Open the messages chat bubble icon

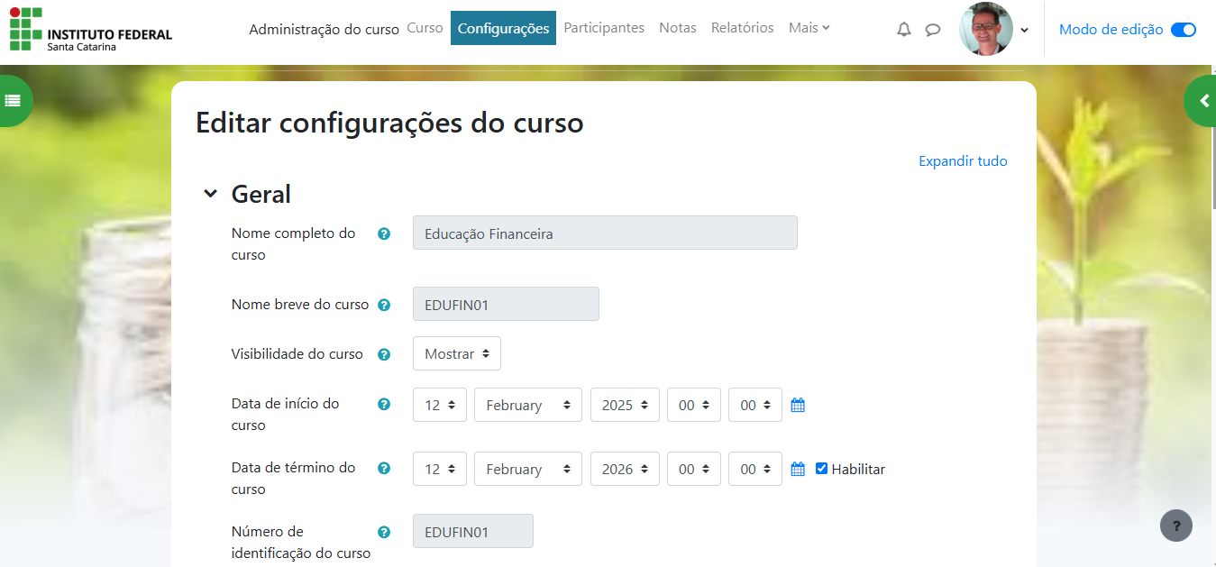tap(933, 29)
